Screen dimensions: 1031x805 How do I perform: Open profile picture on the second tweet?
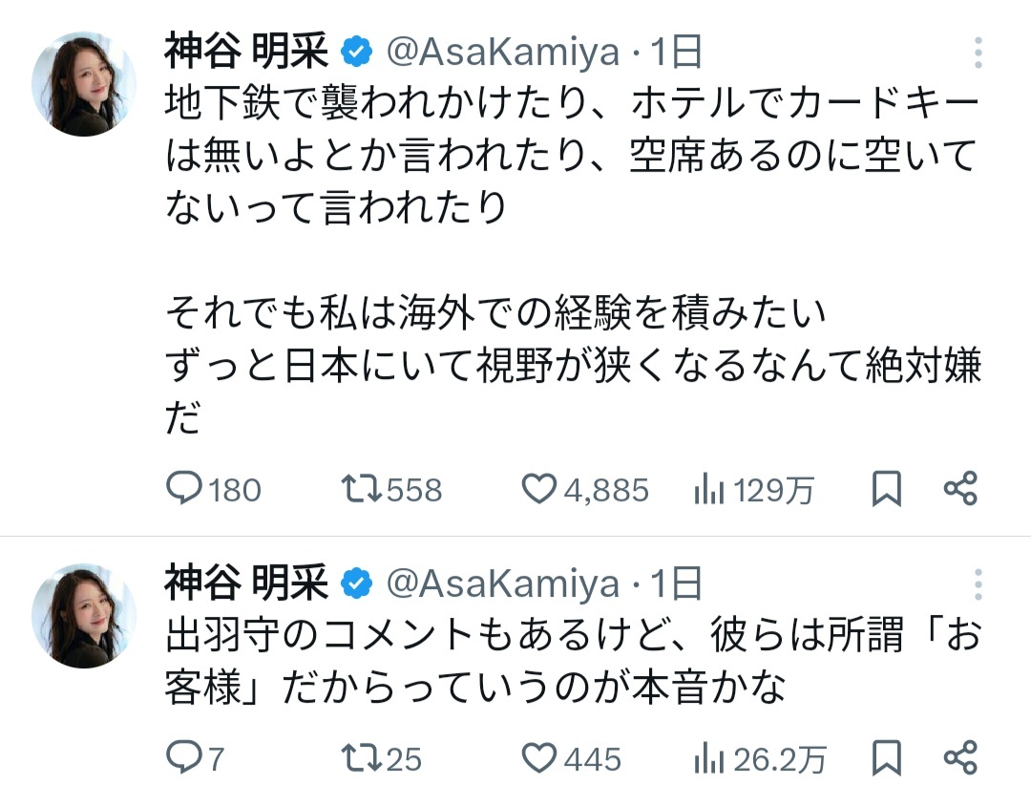pyautogui.click(x=84, y=615)
